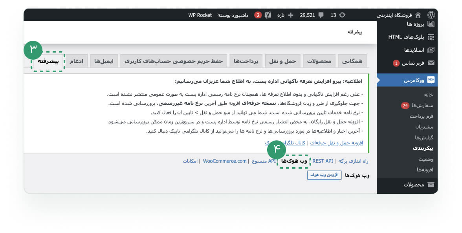Open the REST API sub-section link

[323, 161]
